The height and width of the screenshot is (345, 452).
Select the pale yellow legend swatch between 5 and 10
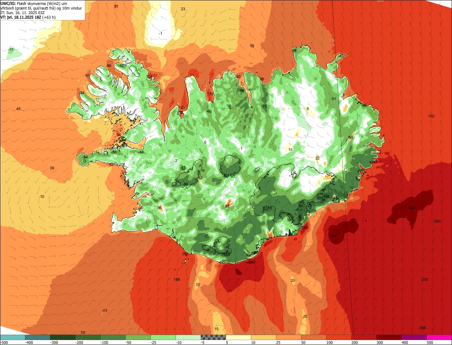coord(238,337)
